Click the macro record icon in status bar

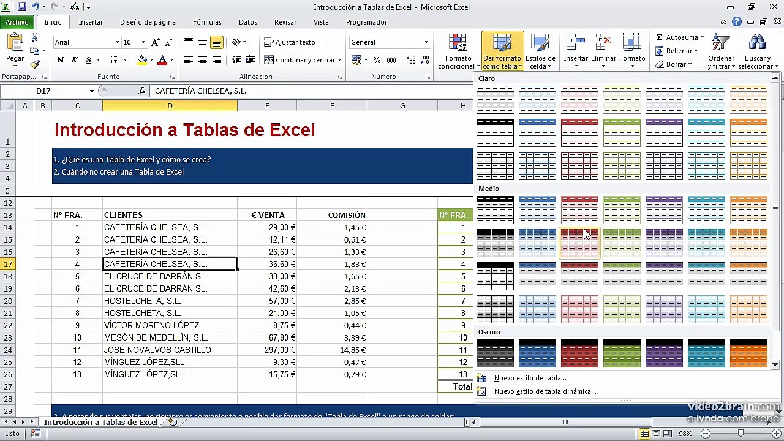point(36,434)
